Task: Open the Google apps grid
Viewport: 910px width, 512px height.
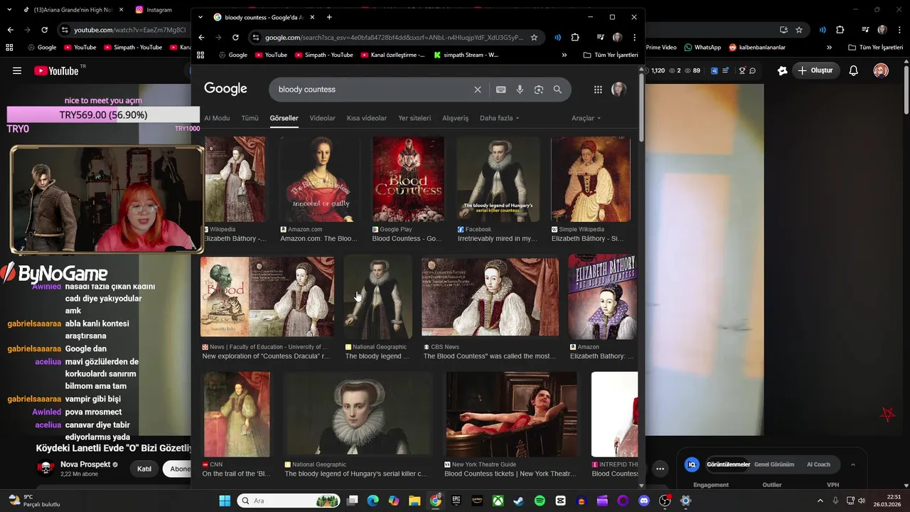Action: pyautogui.click(x=598, y=90)
